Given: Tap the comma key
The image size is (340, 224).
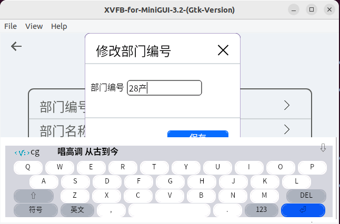Looking at the screenshot, I should pos(111,210).
